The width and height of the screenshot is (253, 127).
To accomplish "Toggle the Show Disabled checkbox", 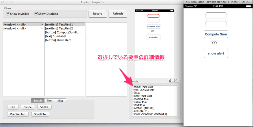I will [x=36, y=14].
